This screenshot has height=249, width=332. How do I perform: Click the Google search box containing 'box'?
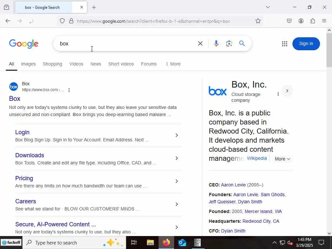point(127,44)
